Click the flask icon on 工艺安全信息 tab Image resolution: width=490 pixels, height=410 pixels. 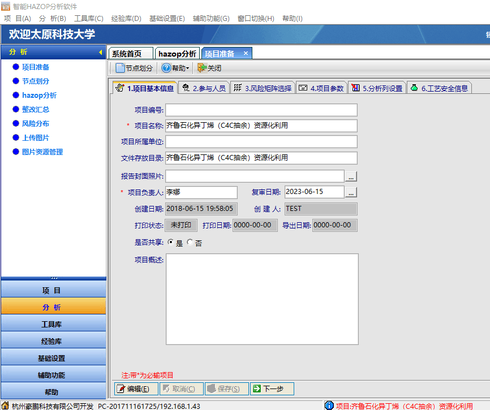point(414,88)
